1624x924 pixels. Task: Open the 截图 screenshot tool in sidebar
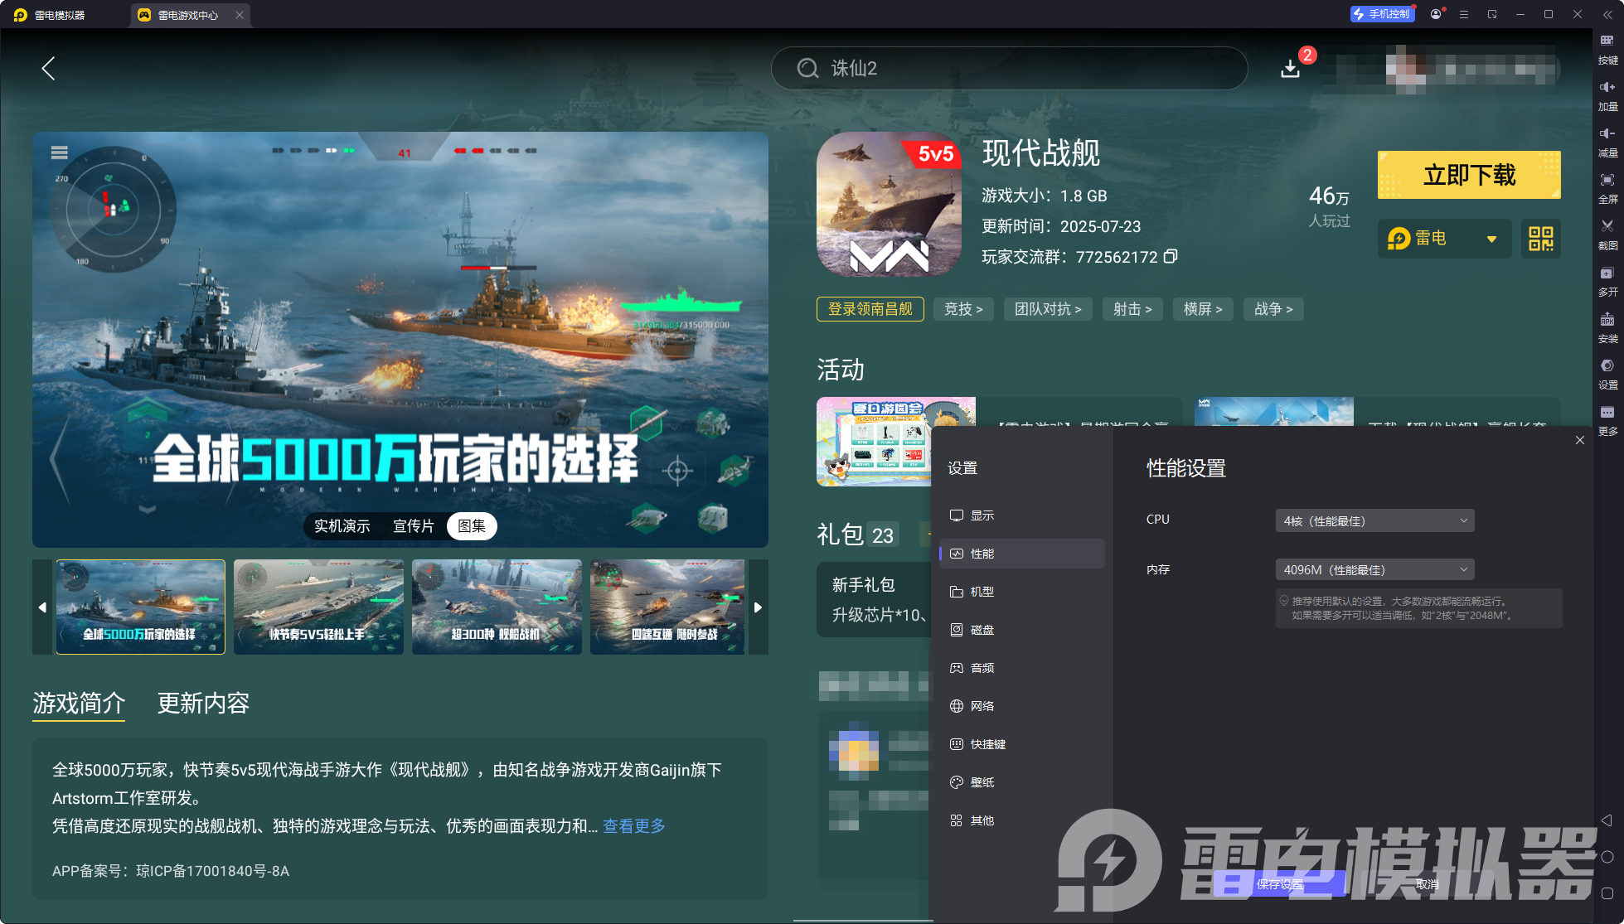[1607, 235]
